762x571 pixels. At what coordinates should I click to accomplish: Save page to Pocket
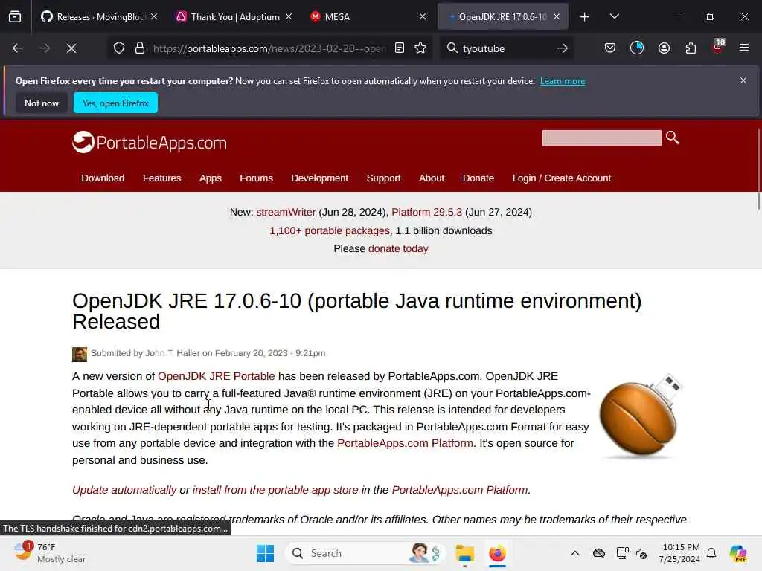[610, 48]
